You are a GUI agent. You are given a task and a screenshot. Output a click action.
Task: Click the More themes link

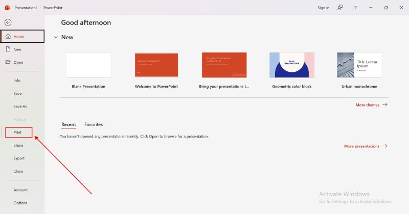click(371, 104)
